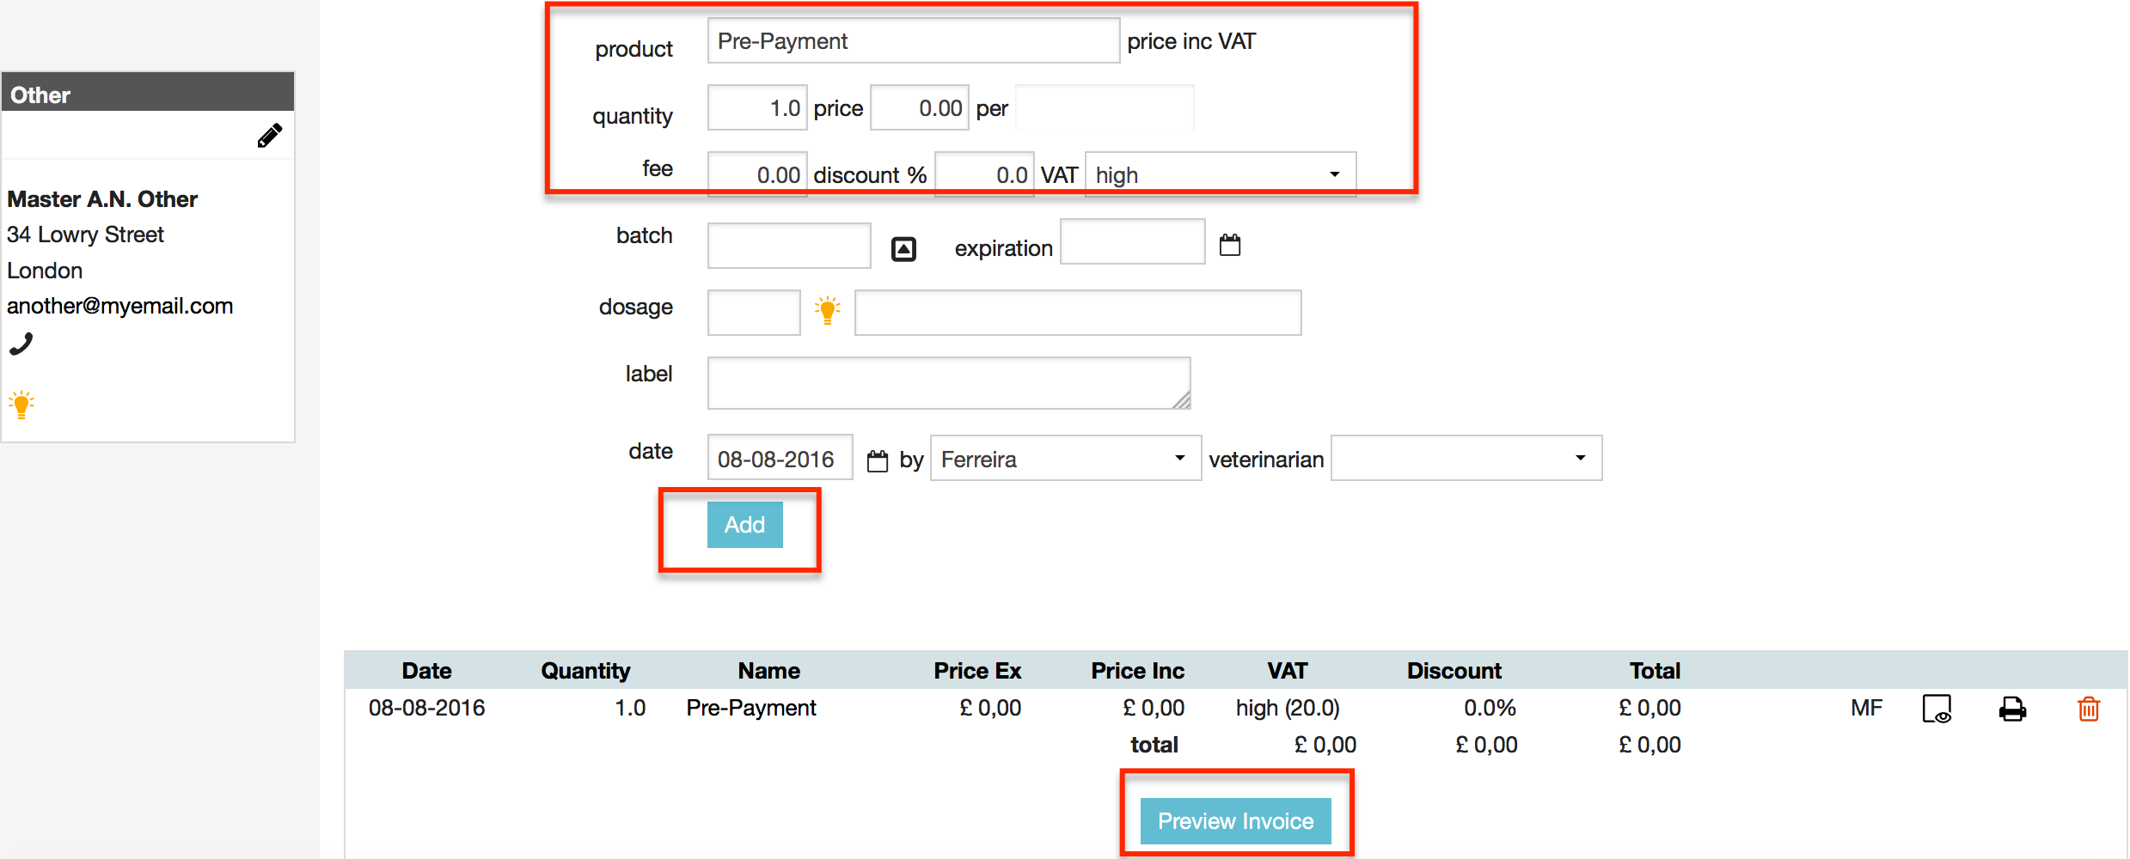Click the another@myemail.com email address
Screen dimensions: 2130x859
119,305
